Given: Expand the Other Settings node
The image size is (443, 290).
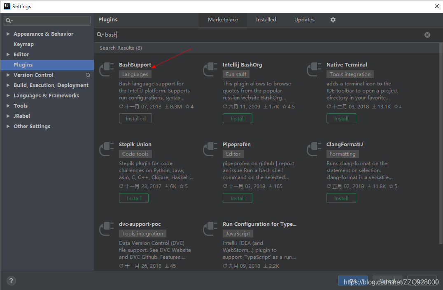Looking at the screenshot, I should click(8, 126).
